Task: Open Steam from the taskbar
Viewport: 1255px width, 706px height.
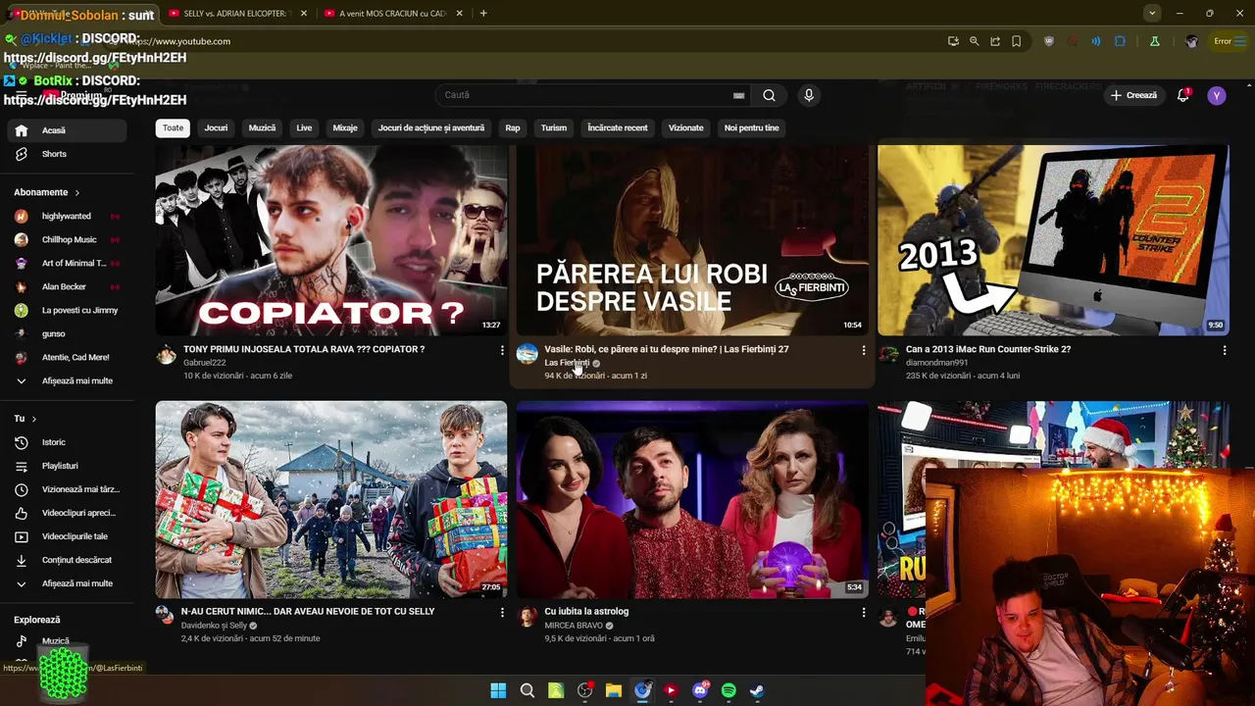Action: coord(757,690)
